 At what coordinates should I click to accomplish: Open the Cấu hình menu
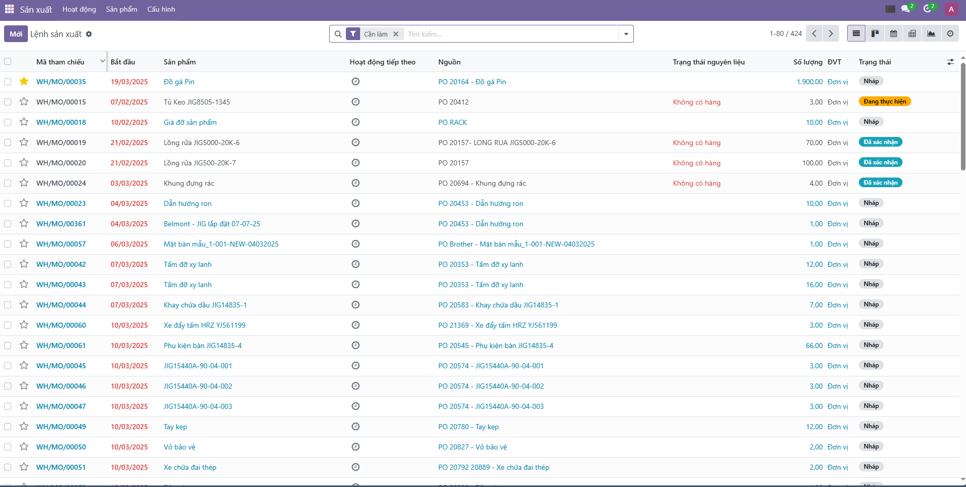[x=161, y=9]
